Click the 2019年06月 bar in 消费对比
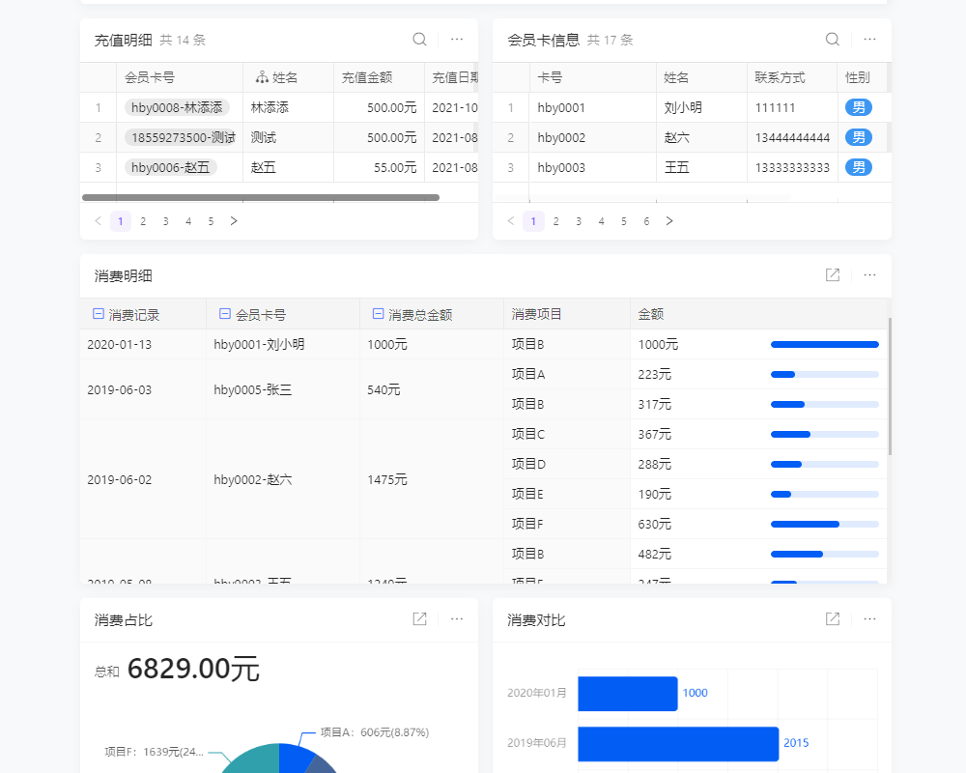Screen dimensions: 966x773 pos(676,744)
